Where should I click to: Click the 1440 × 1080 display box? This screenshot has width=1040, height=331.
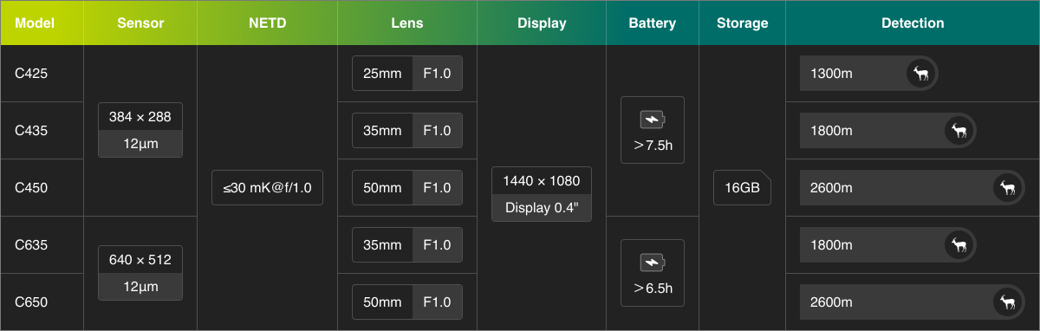(542, 194)
